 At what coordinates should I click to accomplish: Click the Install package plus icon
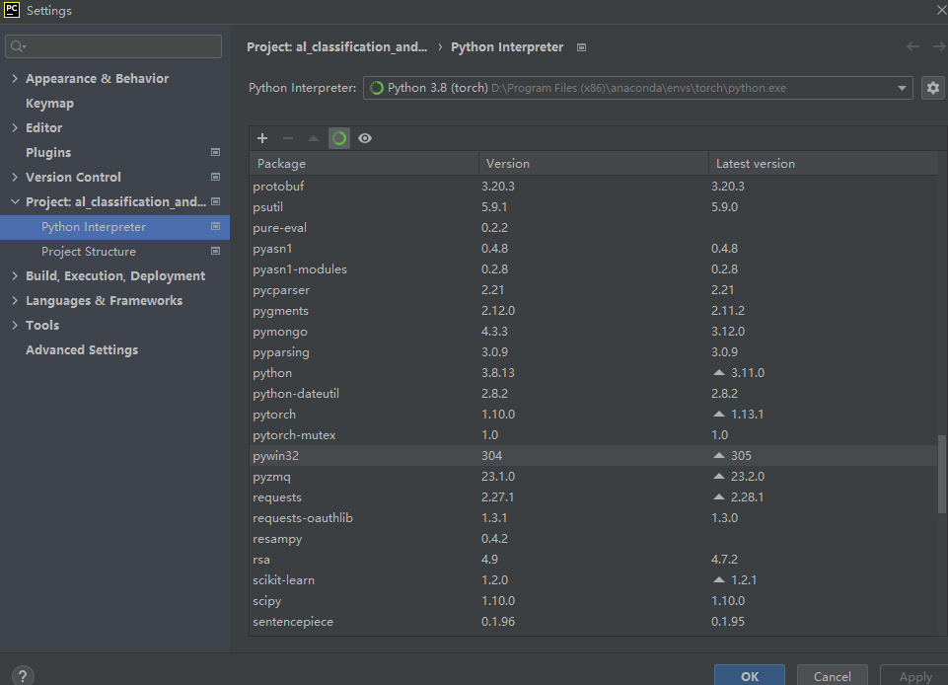click(x=262, y=138)
